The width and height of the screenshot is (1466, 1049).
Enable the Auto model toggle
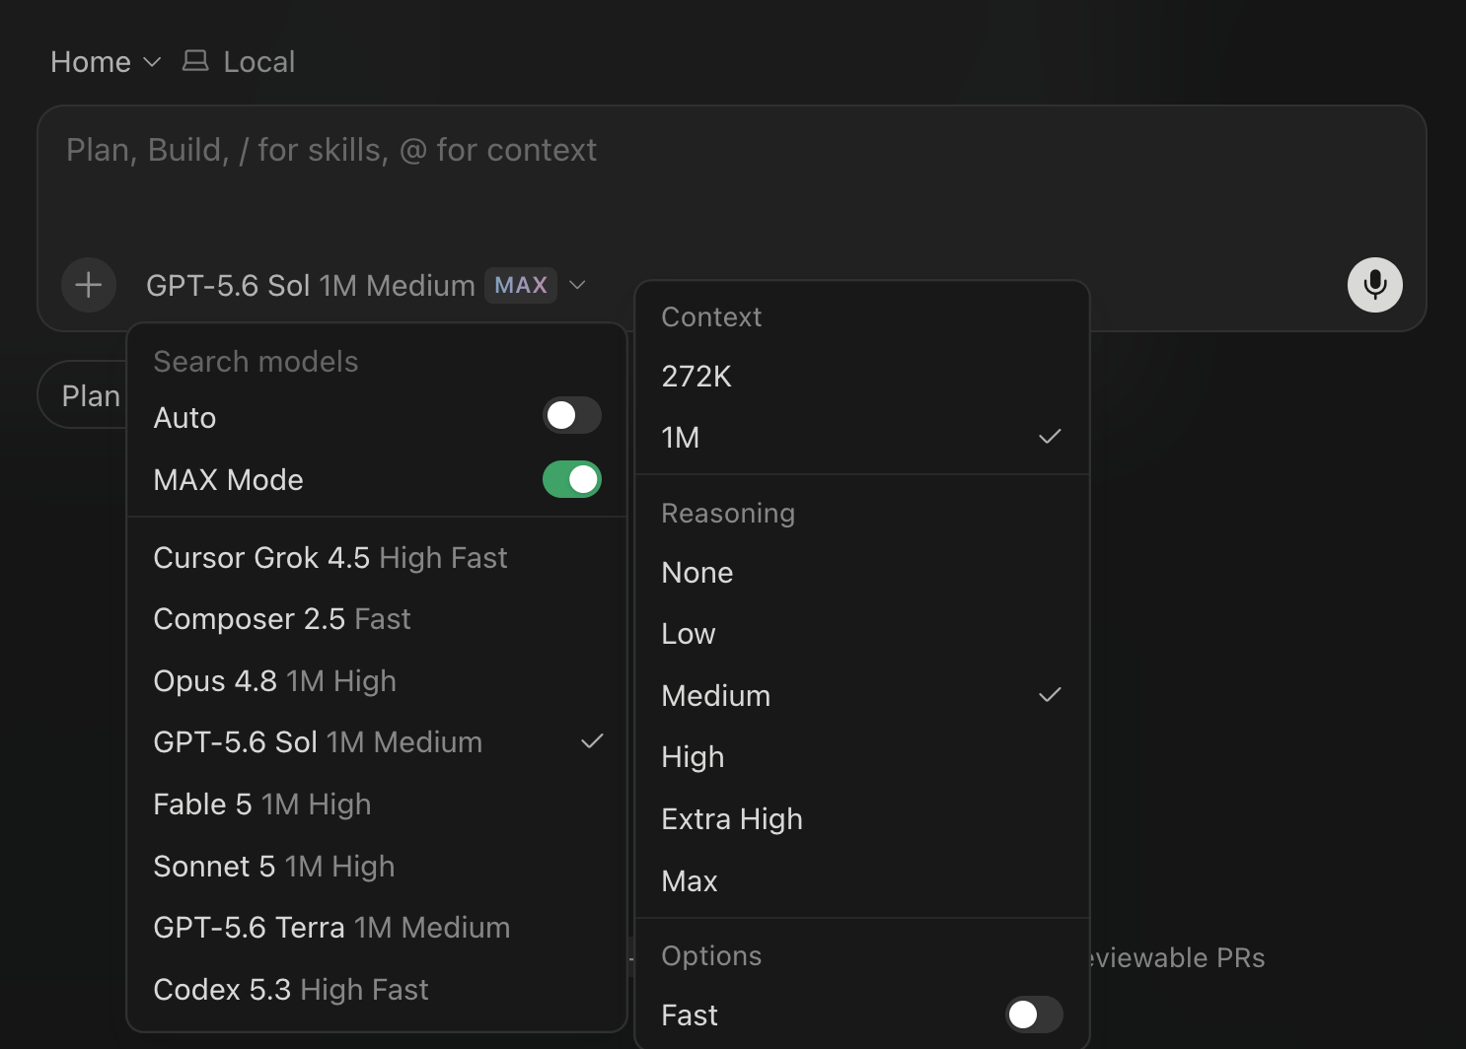point(572,416)
